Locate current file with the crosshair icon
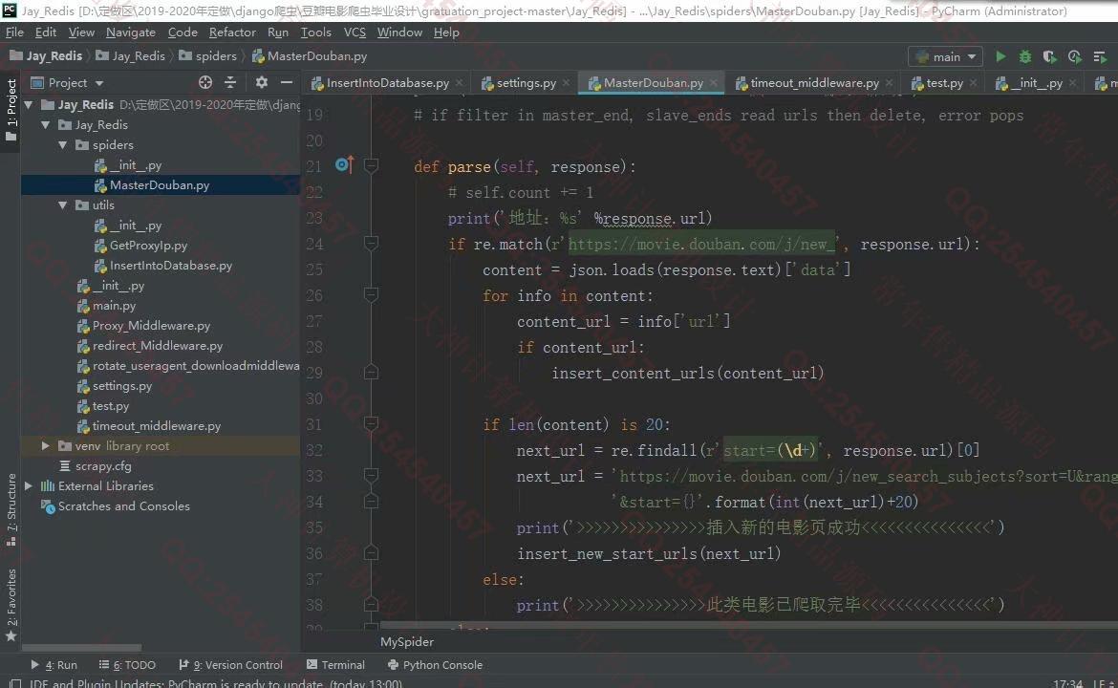This screenshot has width=1118, height=688. point(205,83)
